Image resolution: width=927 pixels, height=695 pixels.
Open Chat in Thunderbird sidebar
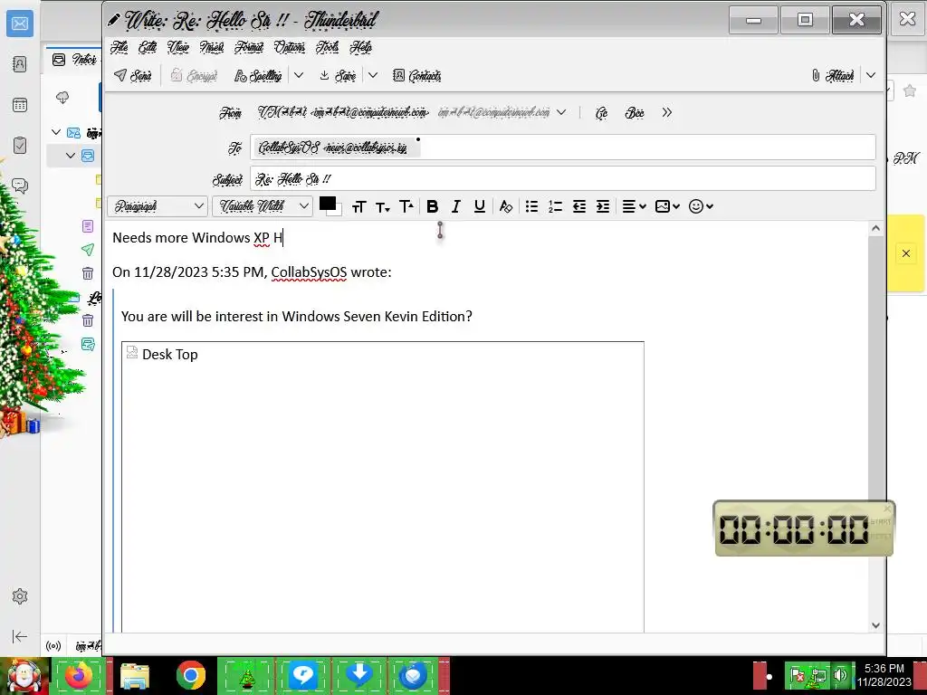point(20,186)
